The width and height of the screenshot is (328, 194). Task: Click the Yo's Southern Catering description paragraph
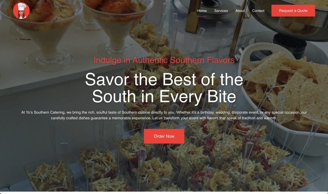(164, 115)
